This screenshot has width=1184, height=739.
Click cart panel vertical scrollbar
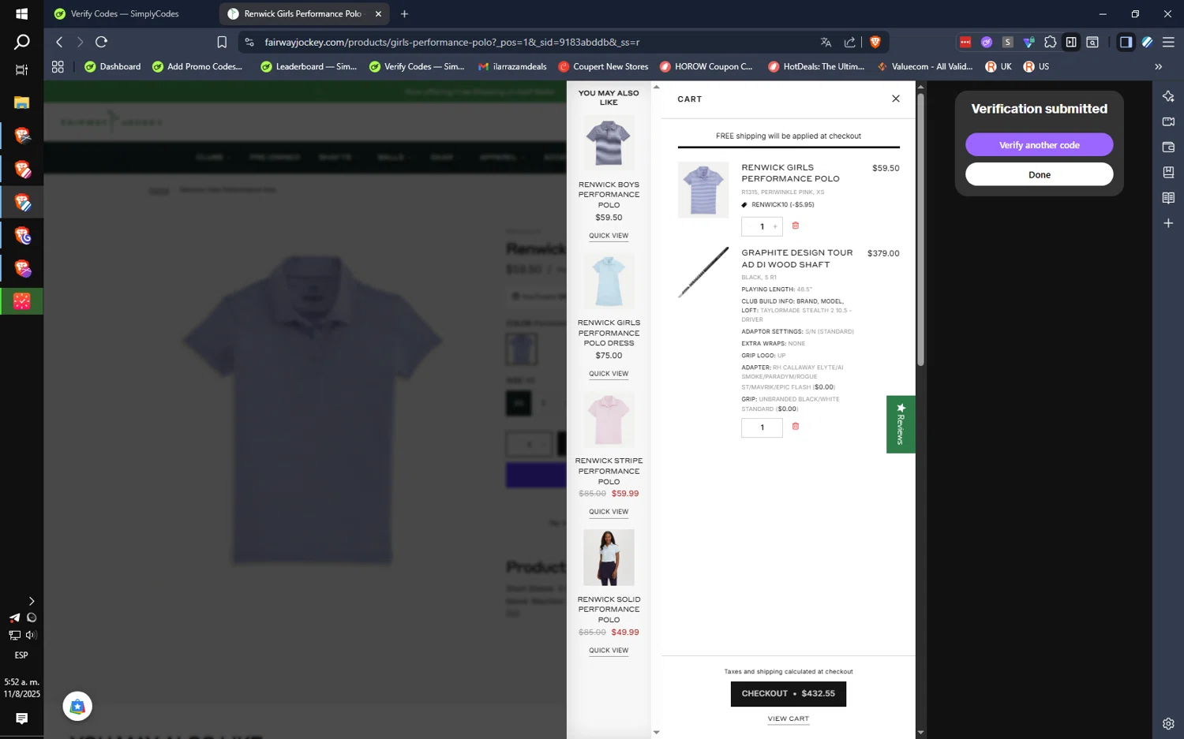coord(920,230)
